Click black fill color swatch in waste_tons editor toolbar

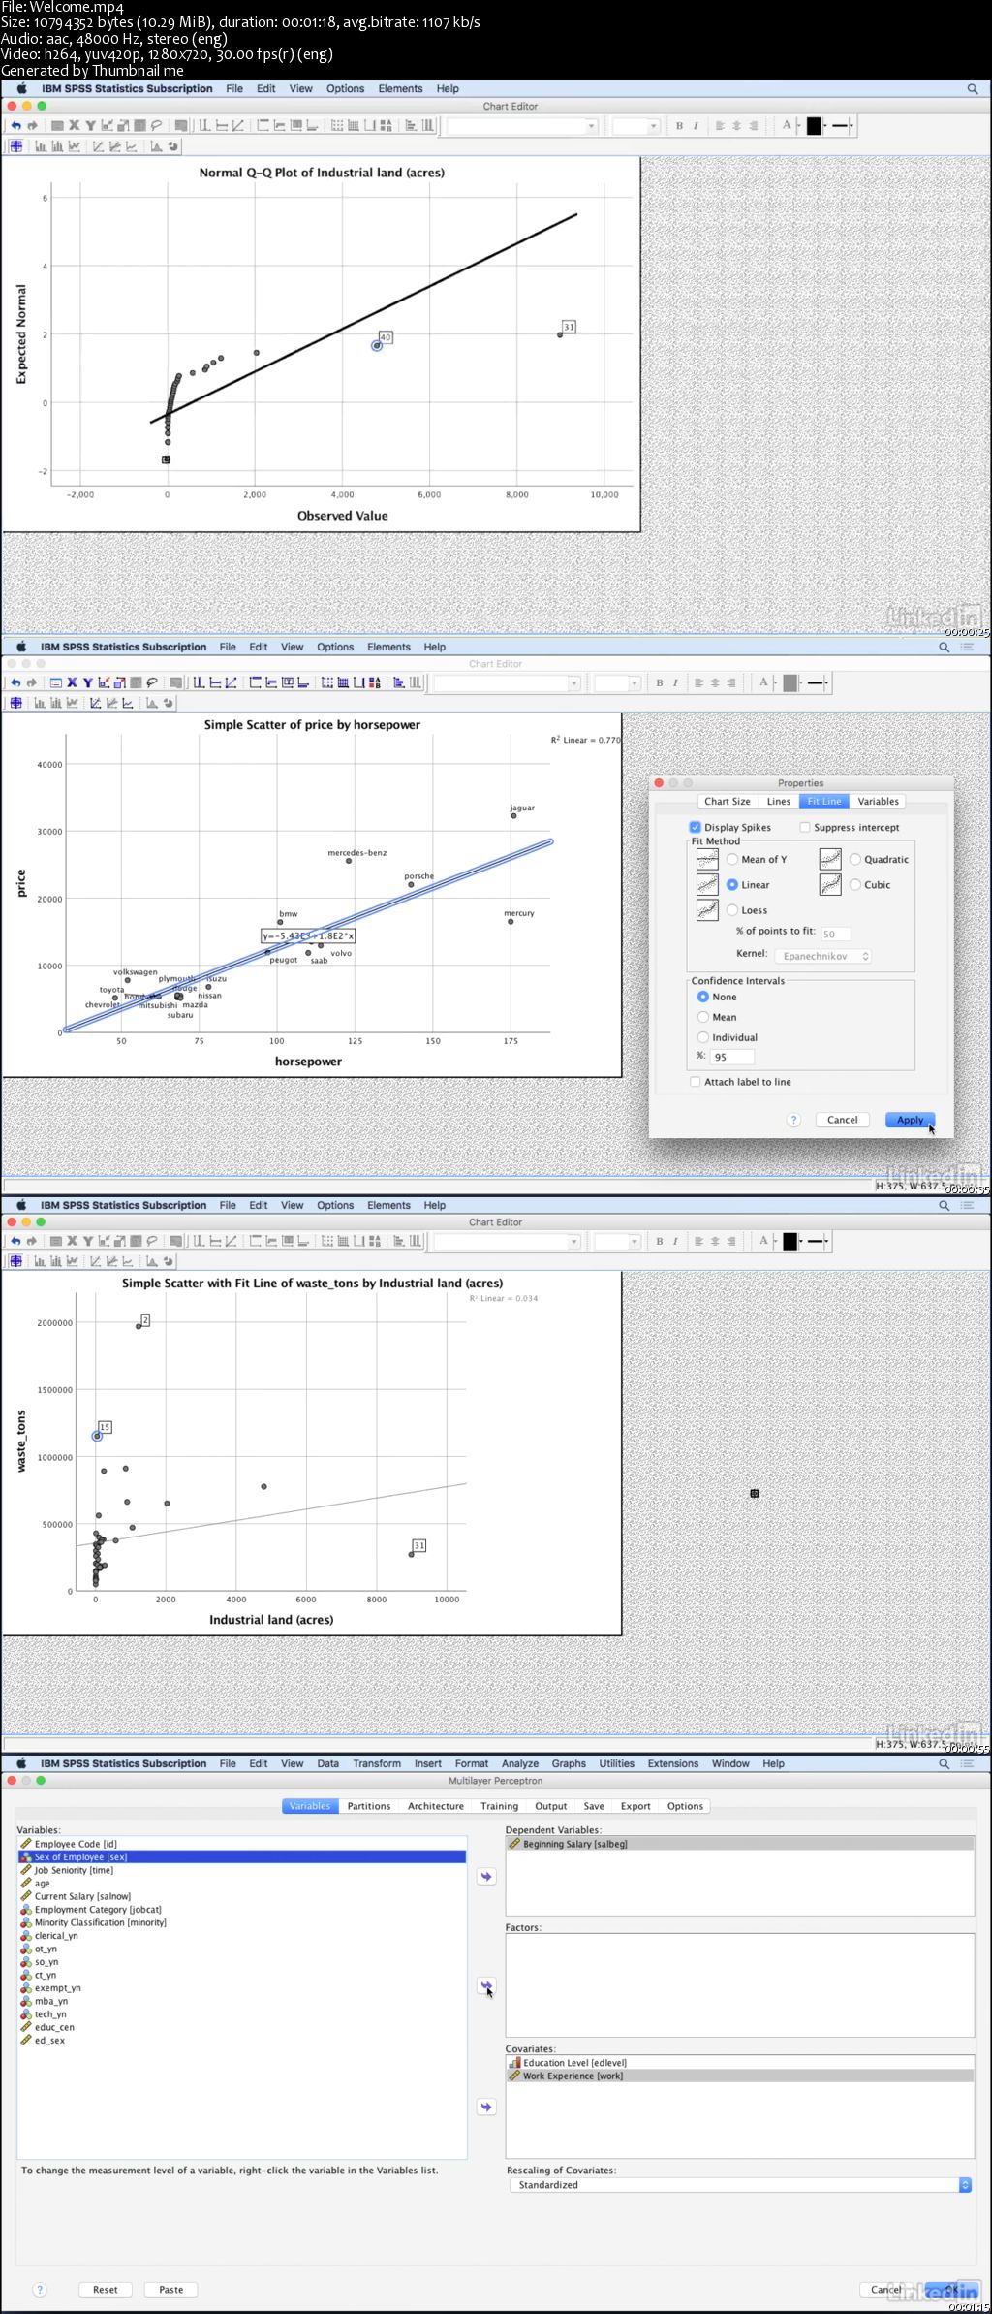coord(790,1242)
